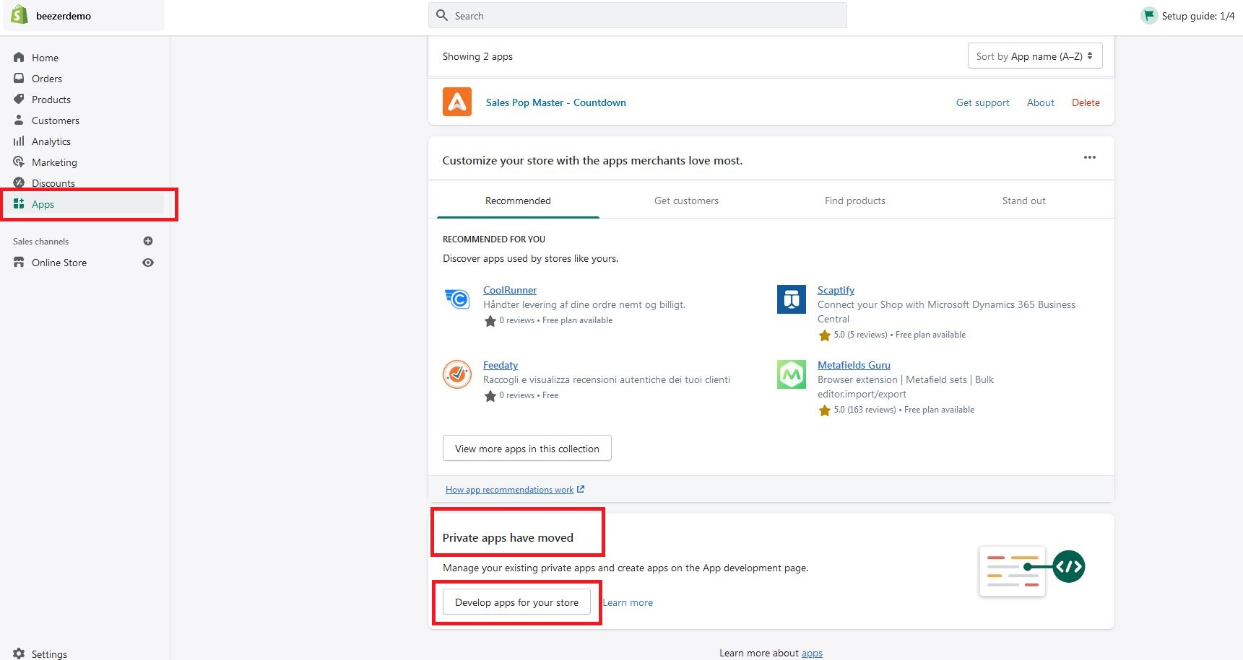Image resolution: width=1243 pixels, height=660 pixels.
Task: Open the Sort by App name dropdown
Action: tap(1034, 56)
